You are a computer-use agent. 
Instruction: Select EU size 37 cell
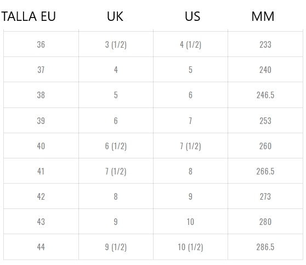pos(41,70)
